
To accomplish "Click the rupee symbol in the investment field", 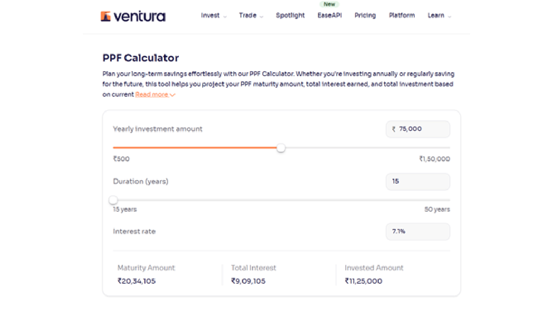I will tap(394, 129).
